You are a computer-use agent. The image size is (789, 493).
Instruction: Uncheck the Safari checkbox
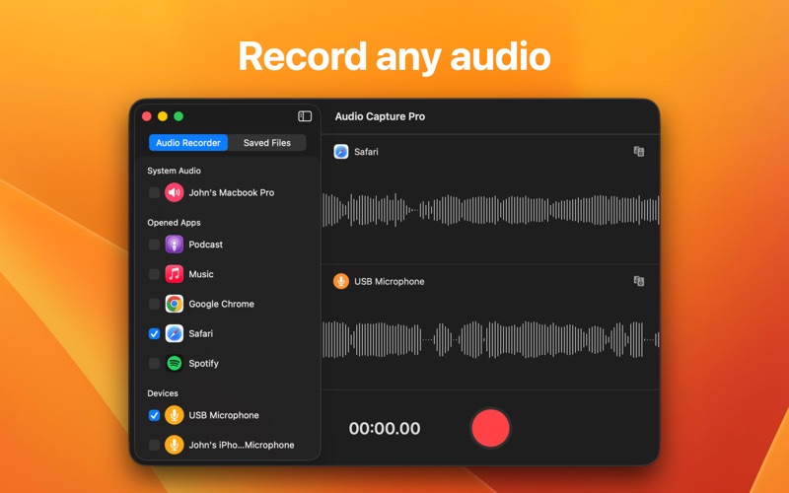point(154,333)
